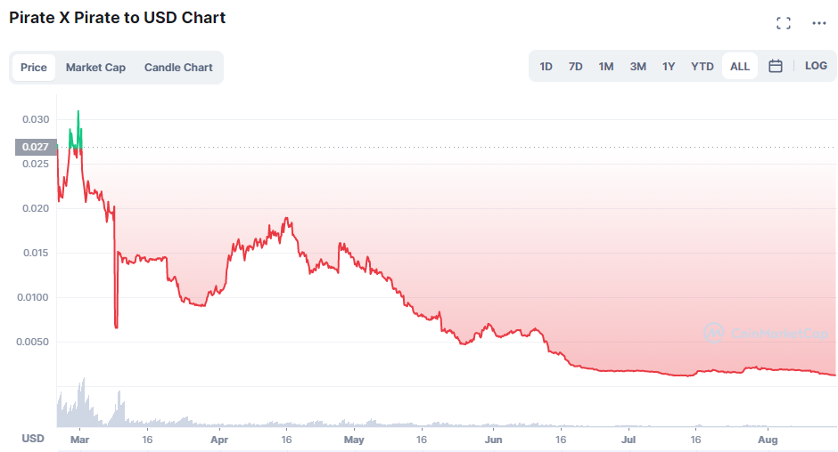Click the 0.0100 y-axis label
This screenshot has width=838, height=452.
click(x=33, y=297)
